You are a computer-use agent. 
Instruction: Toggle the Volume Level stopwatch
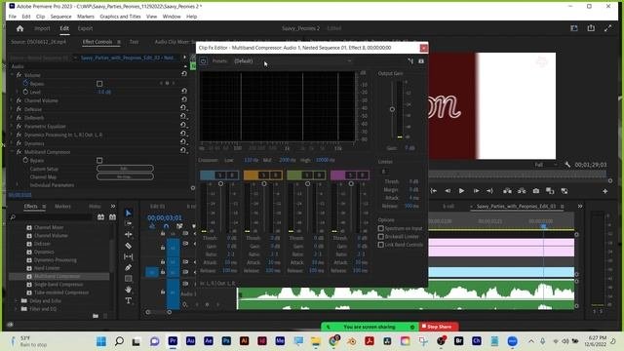pyautogui.click(x=26, y=92)
